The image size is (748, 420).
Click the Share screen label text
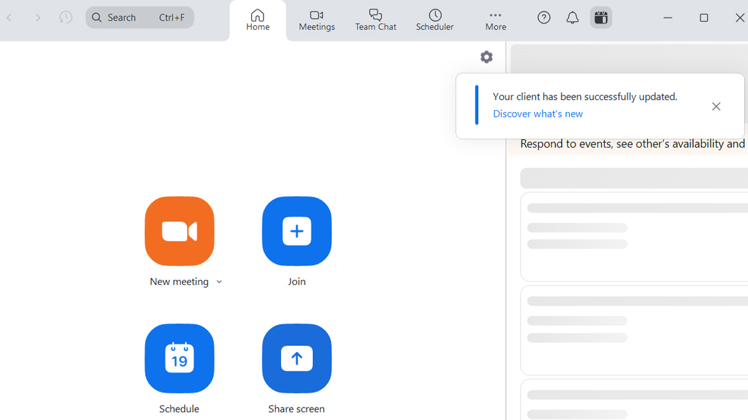(297, 409)
